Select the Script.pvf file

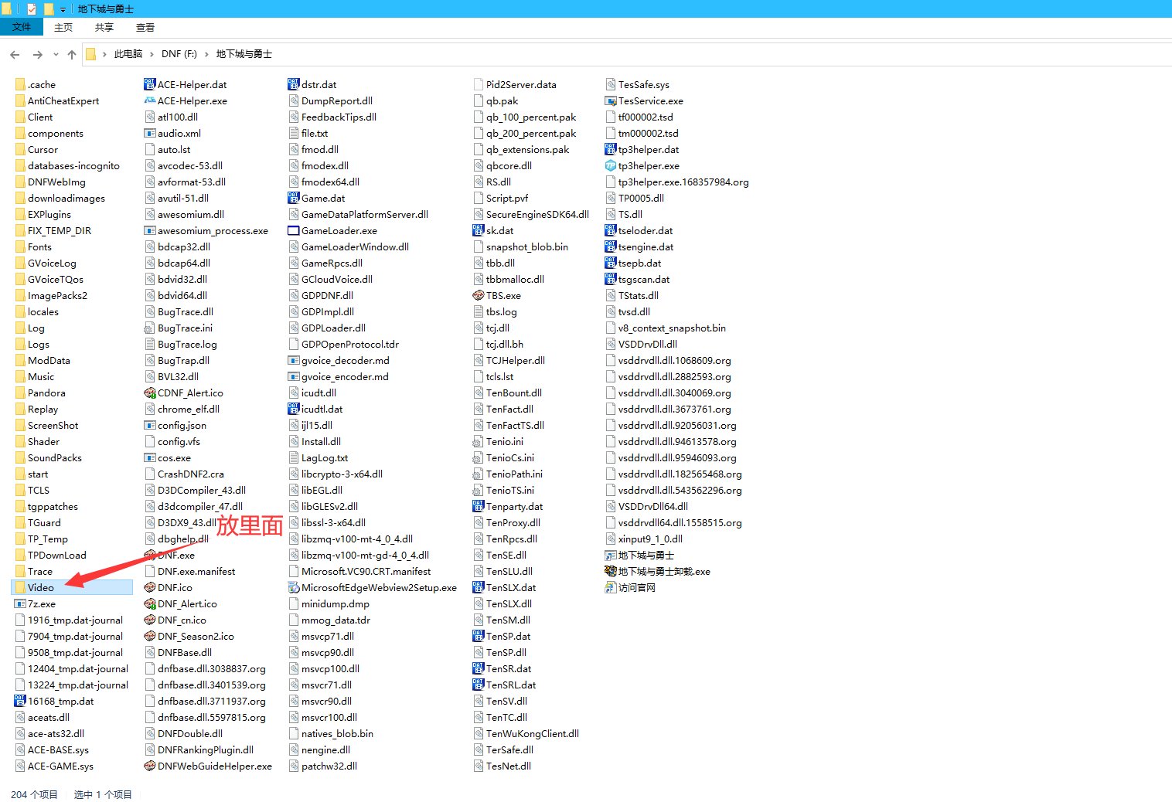[x=501, y=198]
